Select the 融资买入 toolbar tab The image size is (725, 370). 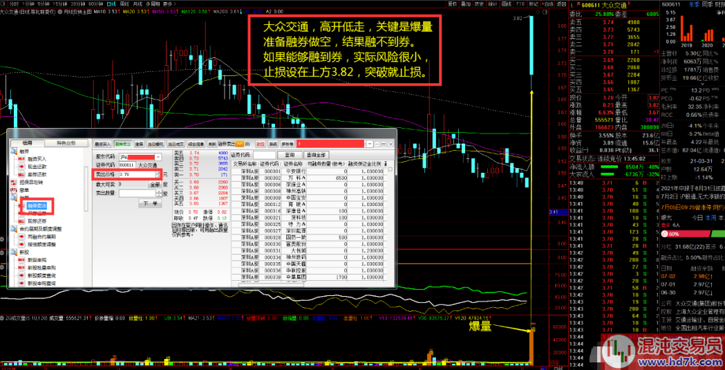tap(103, 144)
